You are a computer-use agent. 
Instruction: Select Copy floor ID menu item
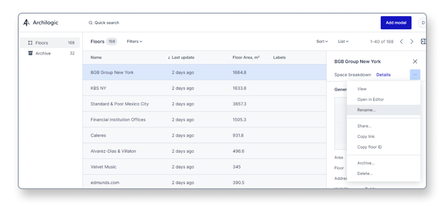(384, 147)
